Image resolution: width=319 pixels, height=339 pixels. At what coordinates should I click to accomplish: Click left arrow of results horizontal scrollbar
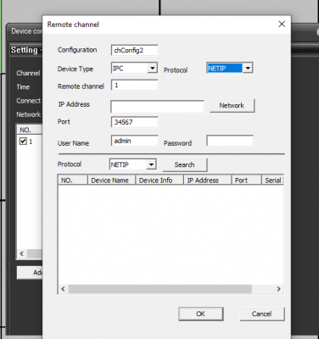tap(63, 289)
